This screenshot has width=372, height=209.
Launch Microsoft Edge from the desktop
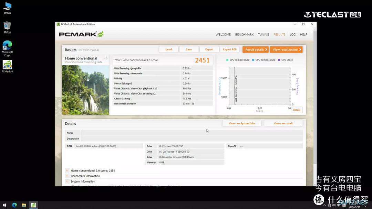click(7, 48)
